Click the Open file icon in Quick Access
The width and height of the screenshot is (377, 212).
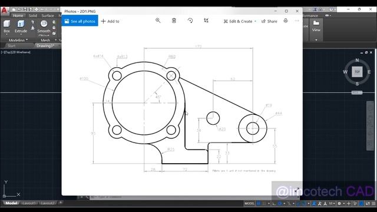tap(19, 9)
